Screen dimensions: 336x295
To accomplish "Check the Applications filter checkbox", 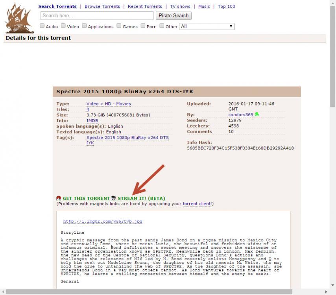I will point(84,26).
